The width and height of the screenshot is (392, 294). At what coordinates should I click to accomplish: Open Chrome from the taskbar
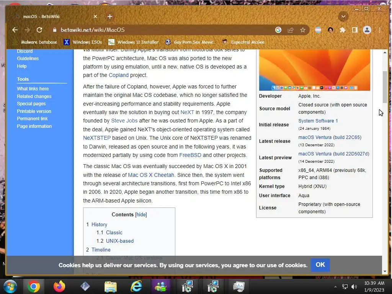point(34,286)
